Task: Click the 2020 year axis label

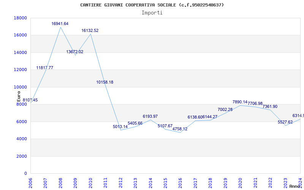Action: click(x=241, y=183)
